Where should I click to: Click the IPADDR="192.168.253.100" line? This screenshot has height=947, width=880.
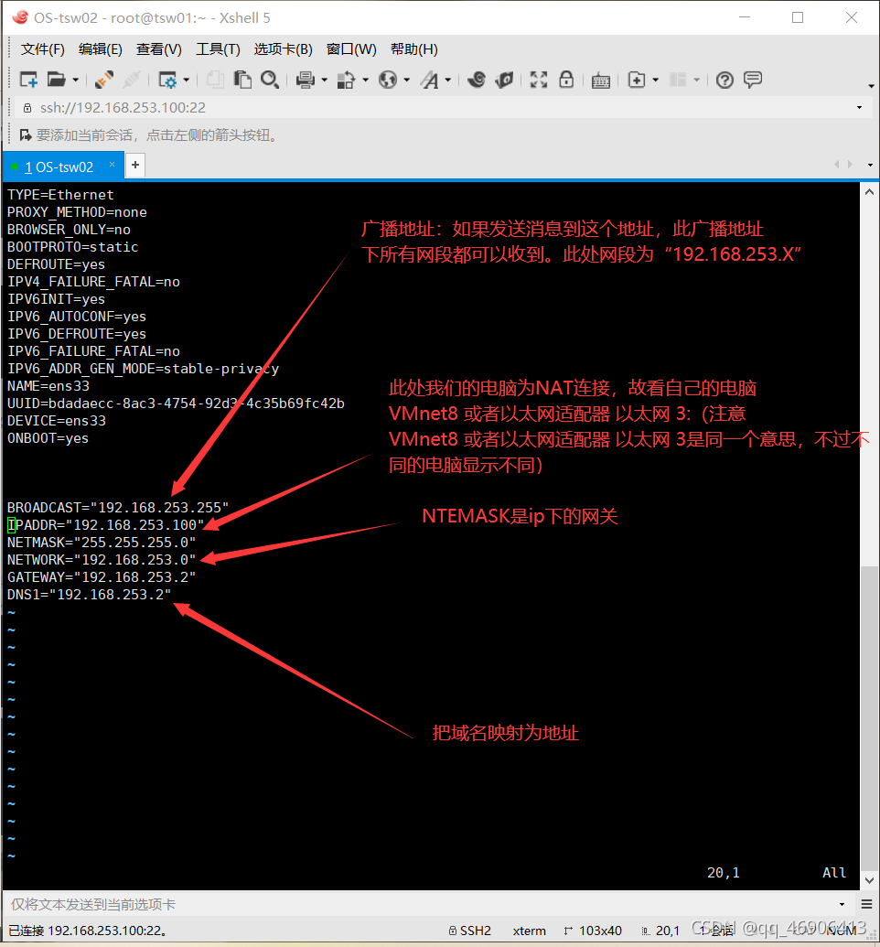click(x=106, y=525)
